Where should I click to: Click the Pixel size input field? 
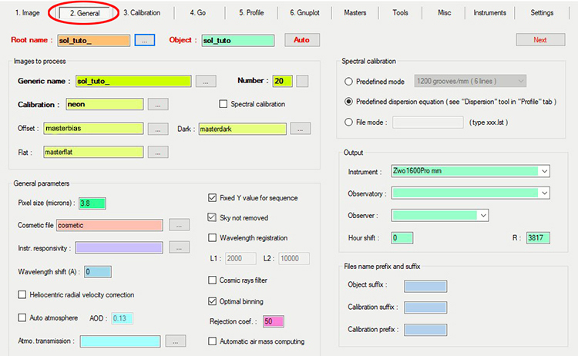coord(92,203)
